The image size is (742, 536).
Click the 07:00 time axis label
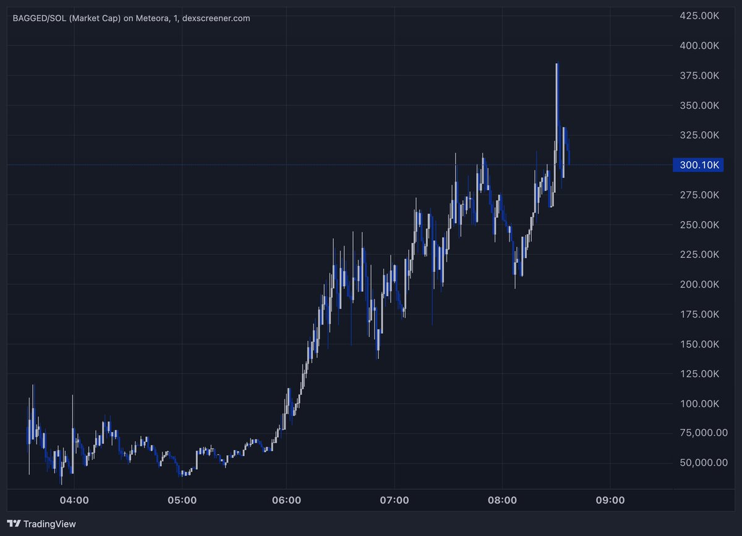(395, 500)
